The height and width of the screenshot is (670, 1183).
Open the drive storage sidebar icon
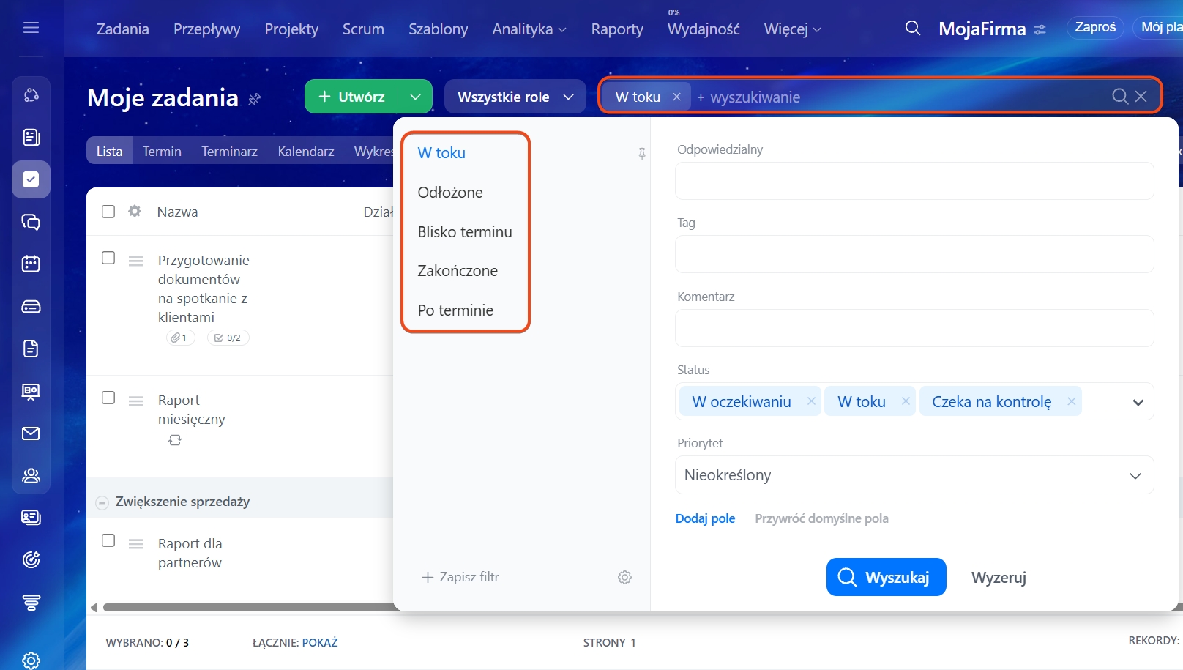point(31,306)
